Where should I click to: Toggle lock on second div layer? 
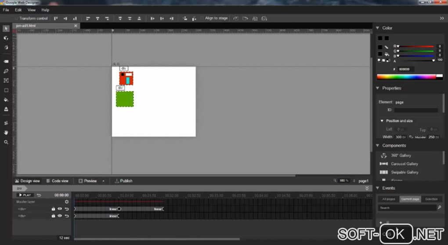pyautogui.click(x=53, y=216)
